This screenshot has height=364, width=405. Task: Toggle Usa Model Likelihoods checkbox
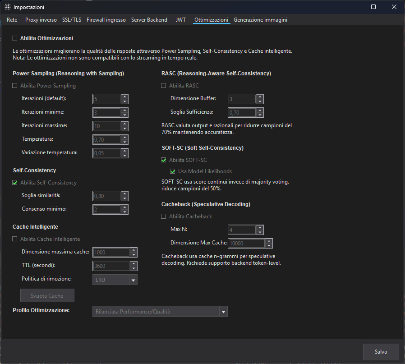point(173,171)
